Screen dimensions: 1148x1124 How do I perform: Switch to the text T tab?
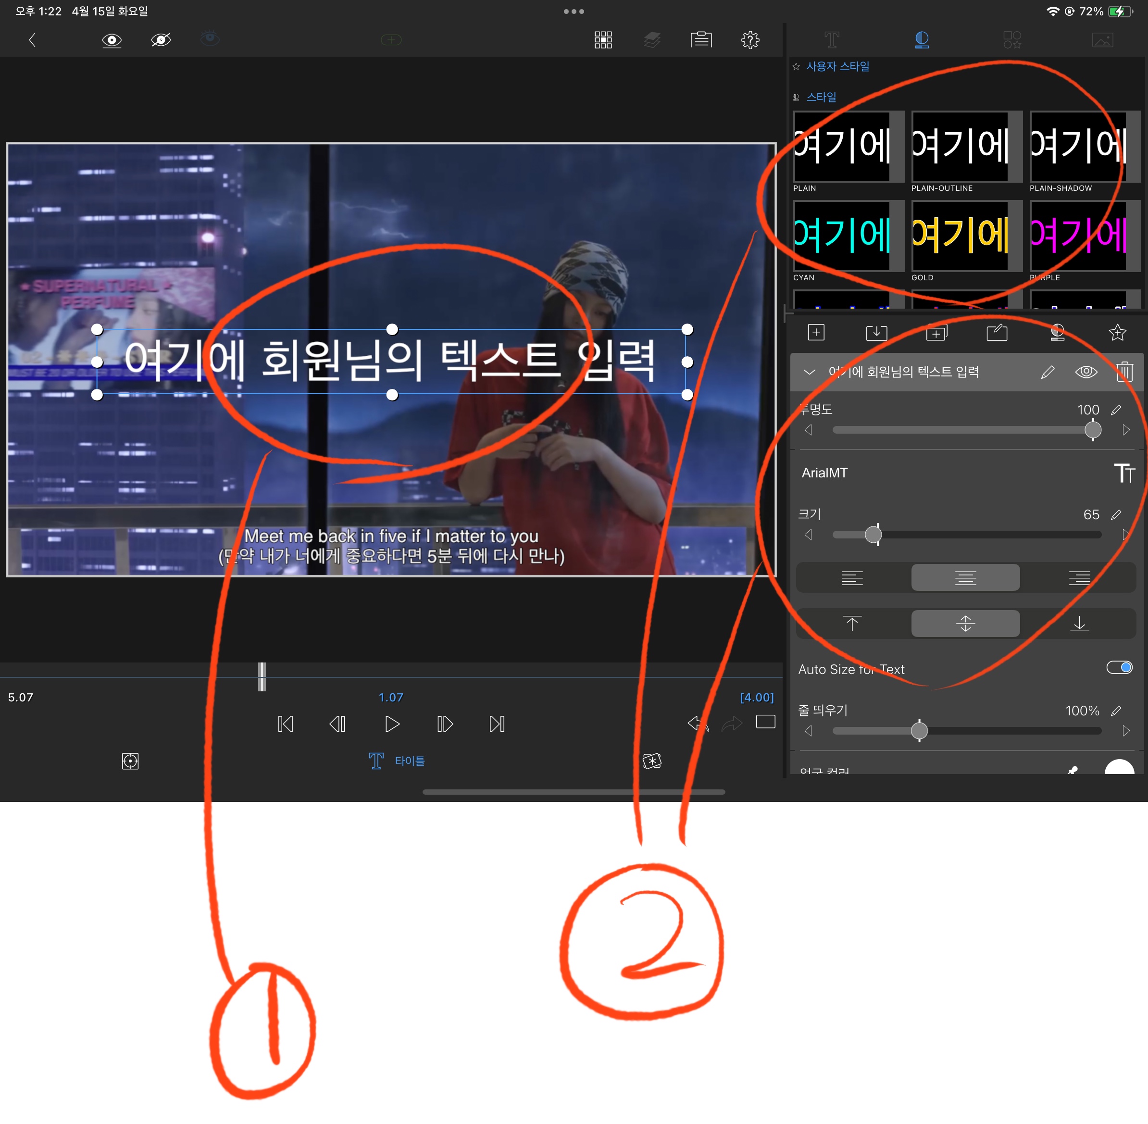(831, 39)
